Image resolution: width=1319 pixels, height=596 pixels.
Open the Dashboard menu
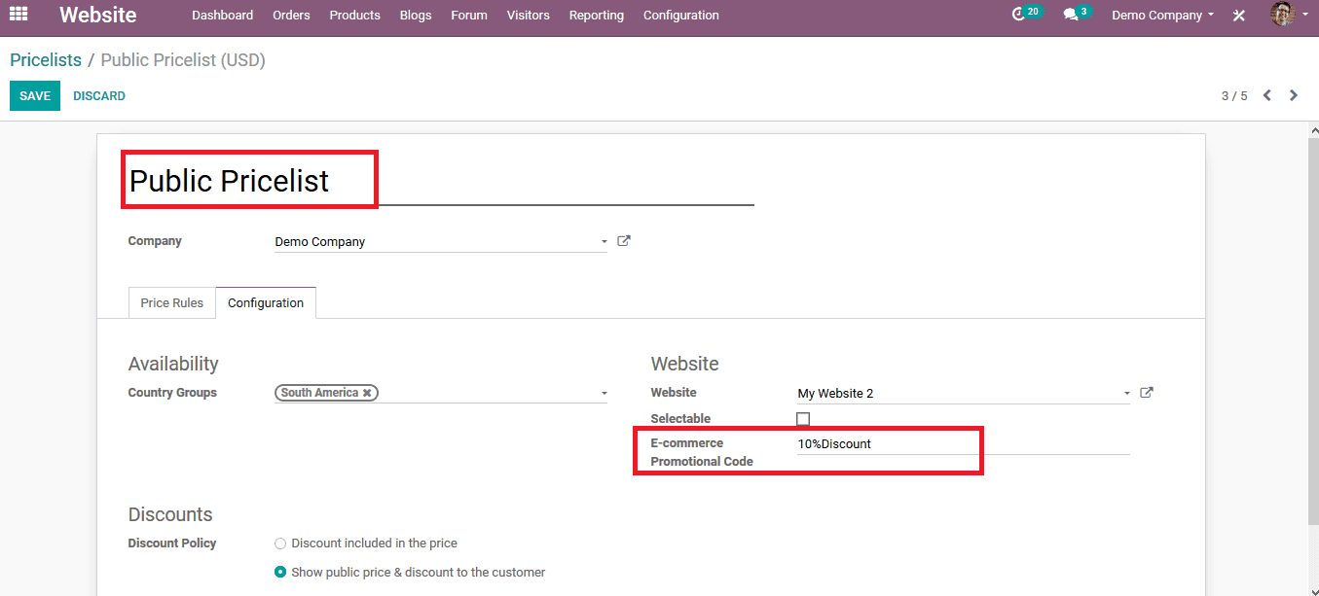click(222, 16)
